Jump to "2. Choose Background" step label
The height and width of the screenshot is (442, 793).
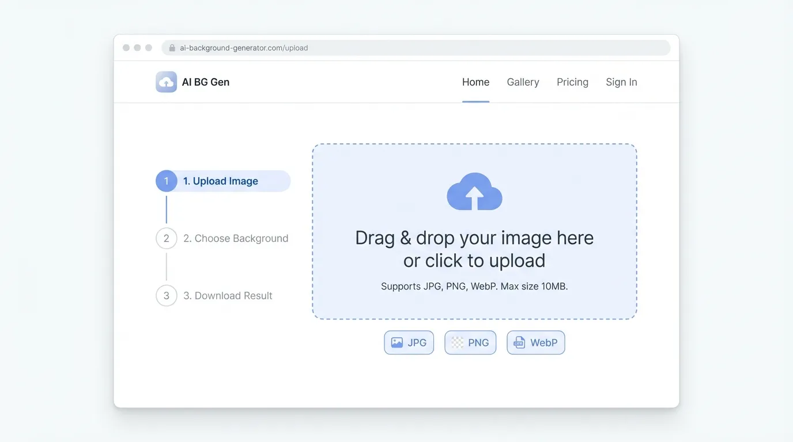click(x=236, y=238)
